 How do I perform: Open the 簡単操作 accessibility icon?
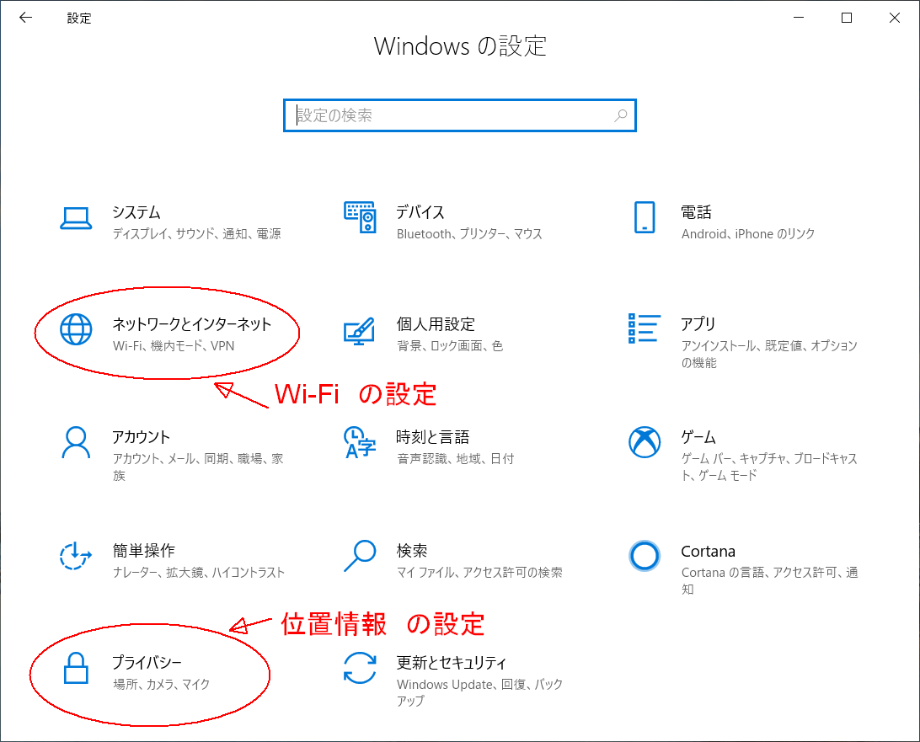click(x=76, y=556)
